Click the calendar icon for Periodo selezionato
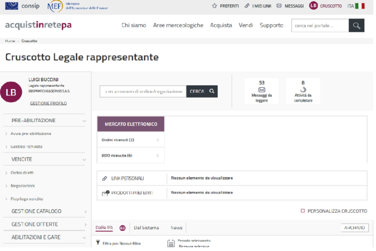The image size is (376, 251). click(x=171, y=243)
